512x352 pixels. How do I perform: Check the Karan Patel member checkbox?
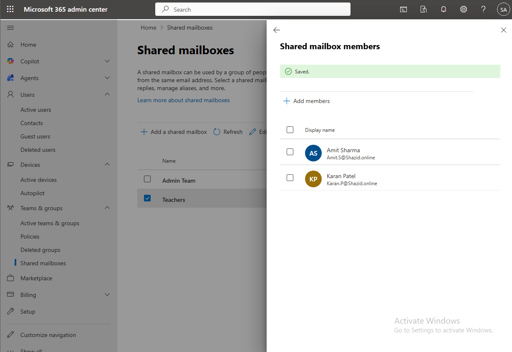(290, 178)
